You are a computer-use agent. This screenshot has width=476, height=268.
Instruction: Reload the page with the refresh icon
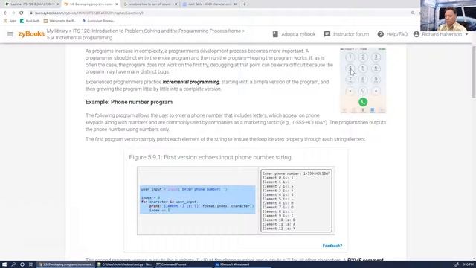(22, 13)
